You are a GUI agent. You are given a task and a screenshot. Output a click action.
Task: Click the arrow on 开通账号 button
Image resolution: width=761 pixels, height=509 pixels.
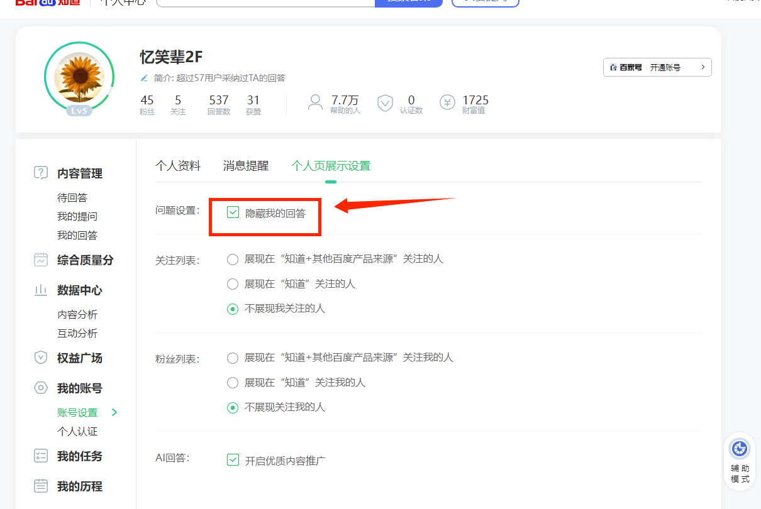click(x=703, y=67)
